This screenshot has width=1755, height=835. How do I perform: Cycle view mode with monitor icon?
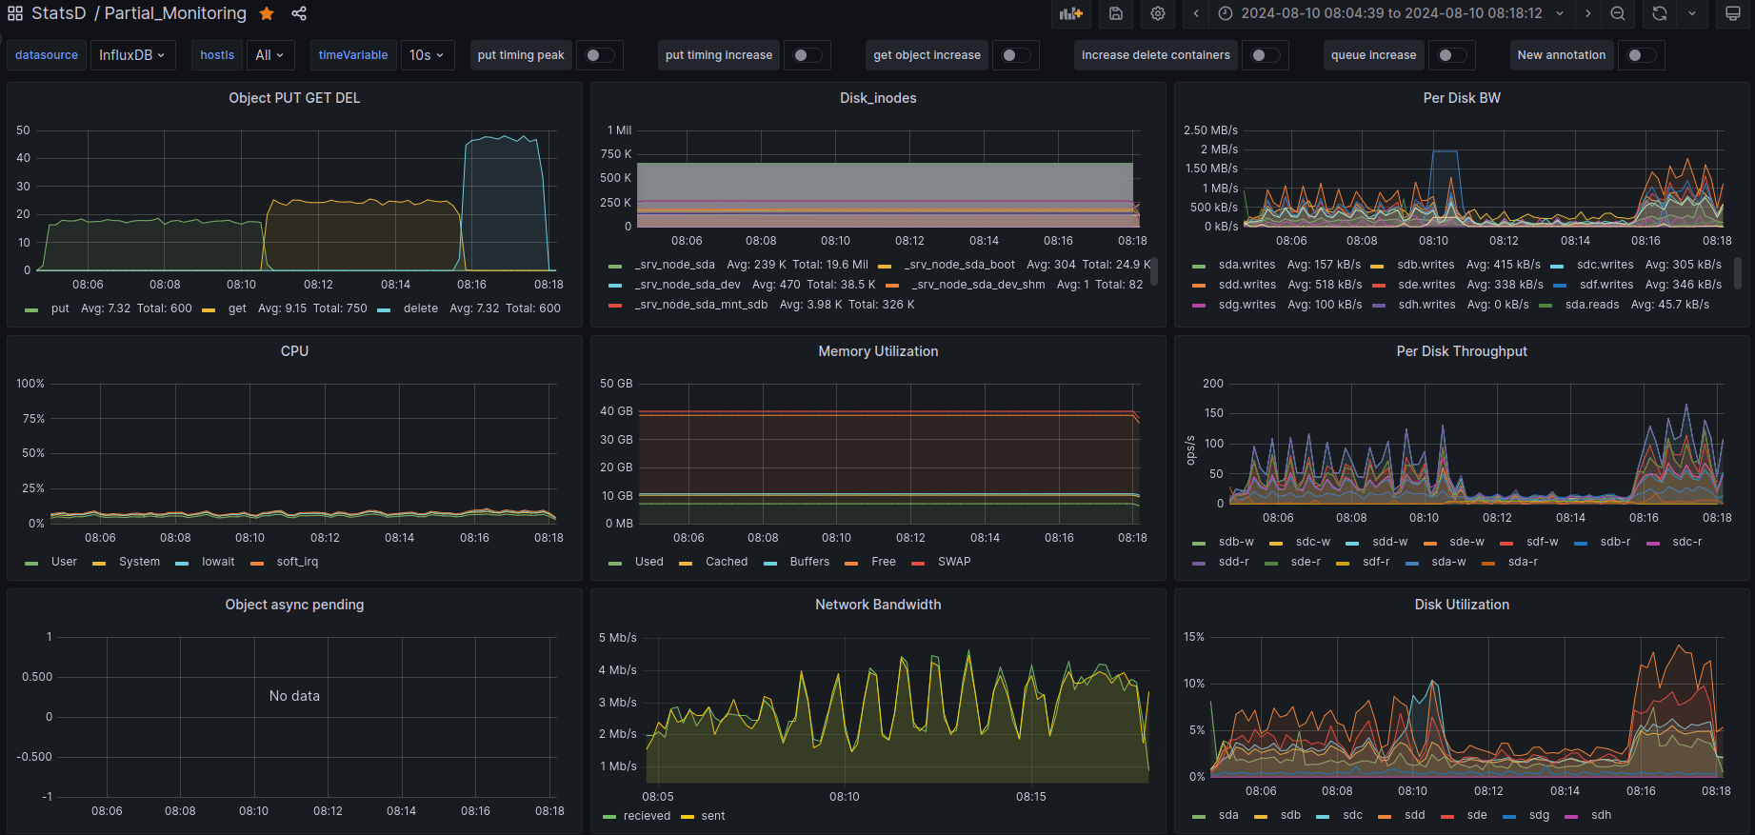(1733, 13)
